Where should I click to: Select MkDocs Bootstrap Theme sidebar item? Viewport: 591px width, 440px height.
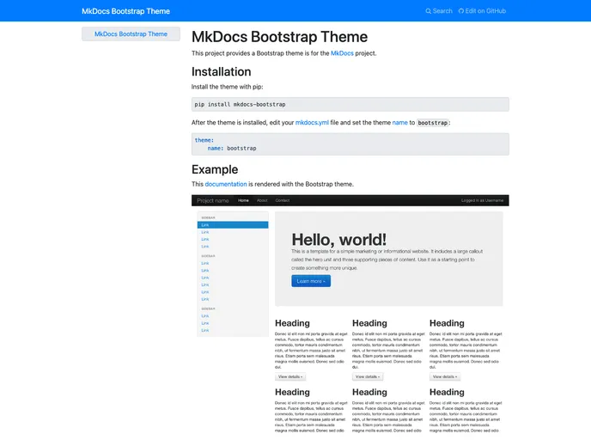tap(131, 34)
